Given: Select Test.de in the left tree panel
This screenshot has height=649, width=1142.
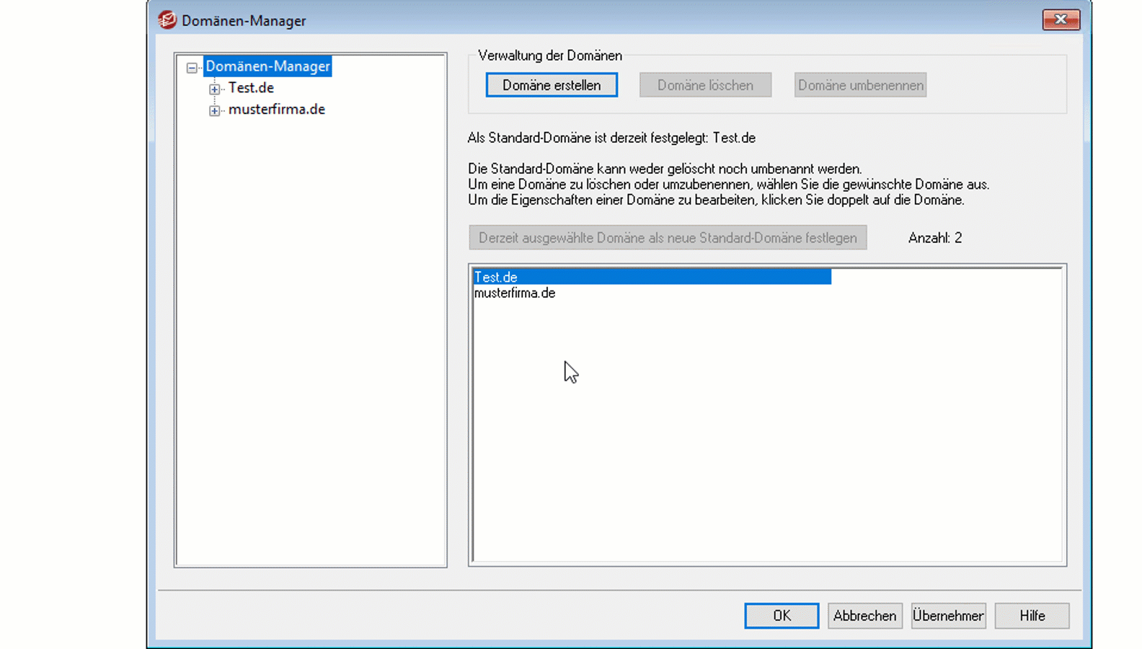Looking at the screenshot, I should pyautogui.click(x=251, y=88).
